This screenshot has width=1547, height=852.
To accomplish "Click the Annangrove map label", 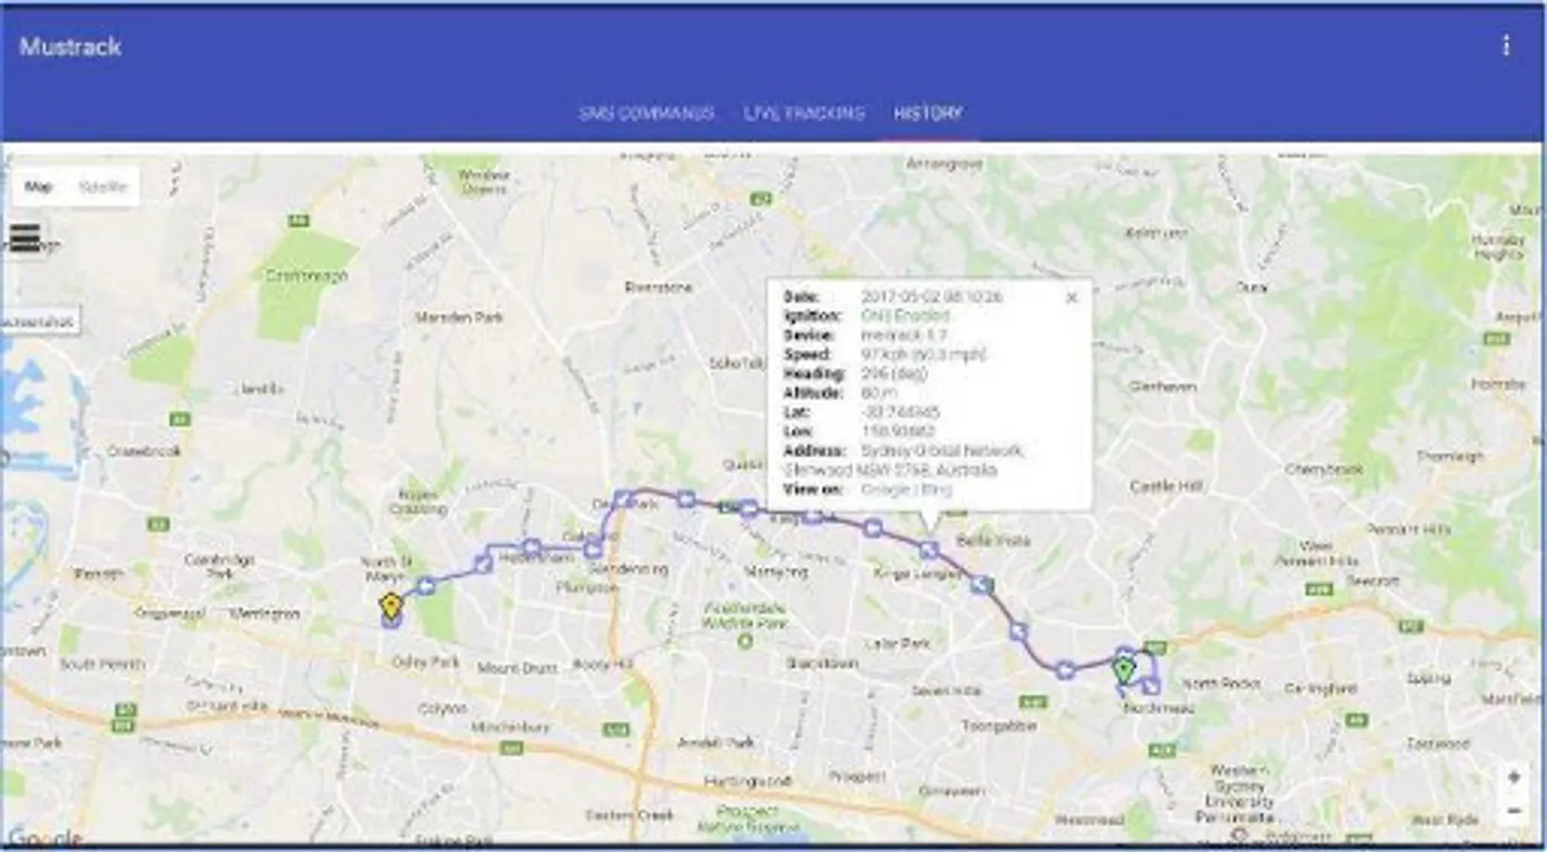I will coord(944,165).
